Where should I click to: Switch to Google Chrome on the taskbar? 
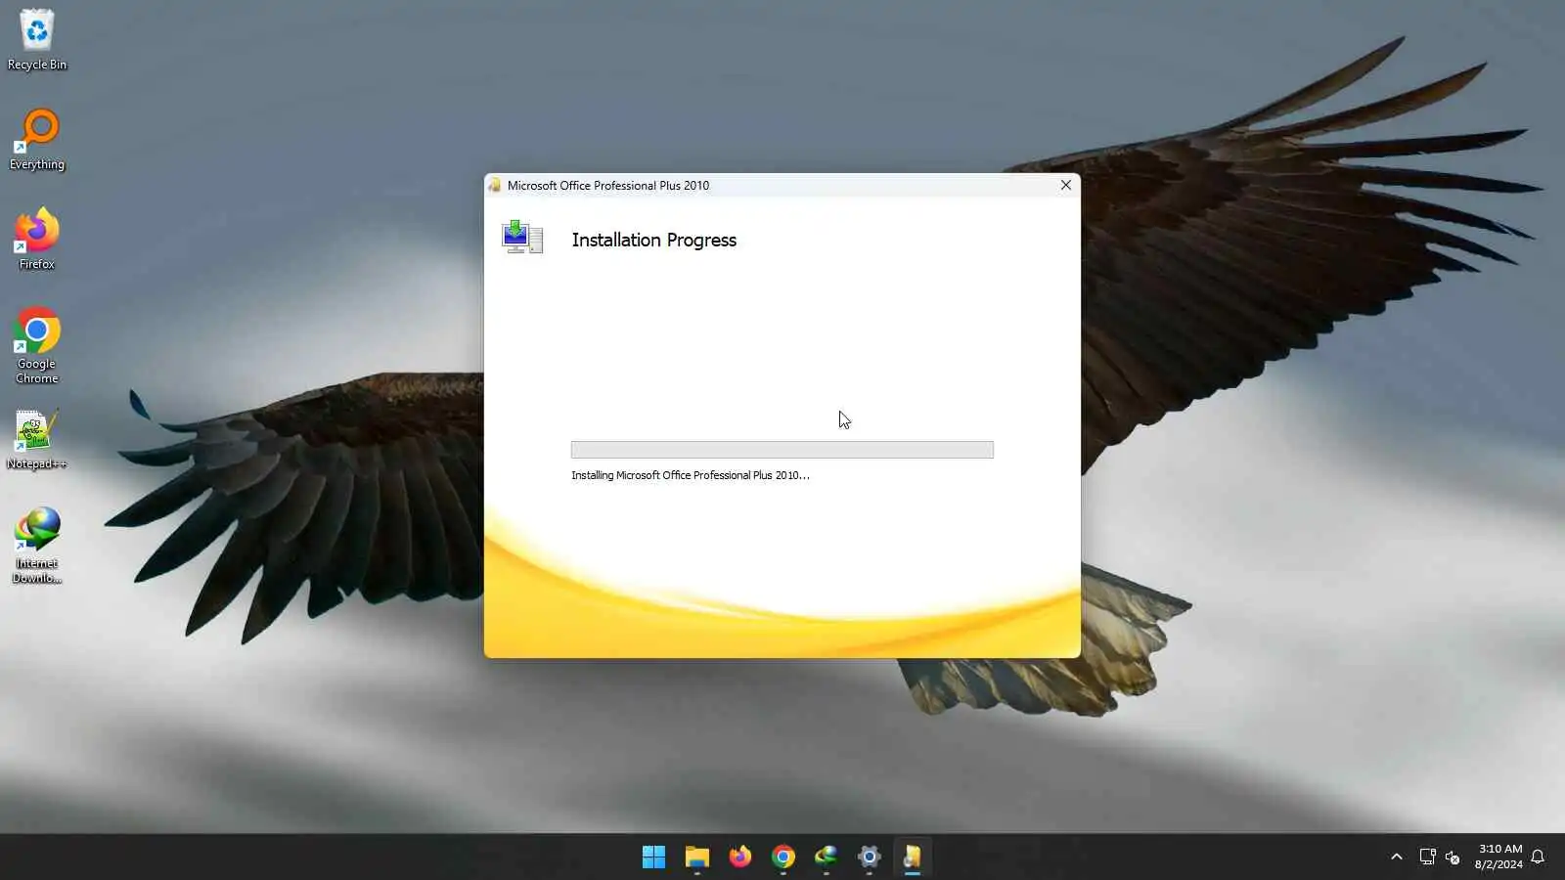tap(783, 858)
